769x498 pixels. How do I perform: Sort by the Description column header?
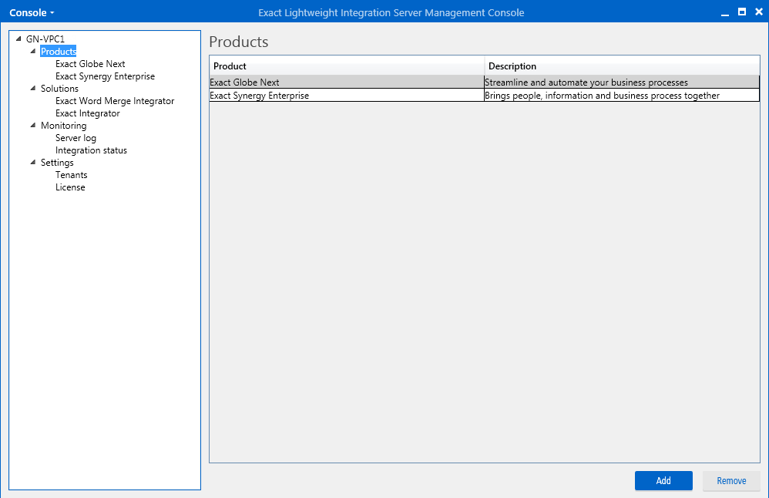click(x=622, y=66)
